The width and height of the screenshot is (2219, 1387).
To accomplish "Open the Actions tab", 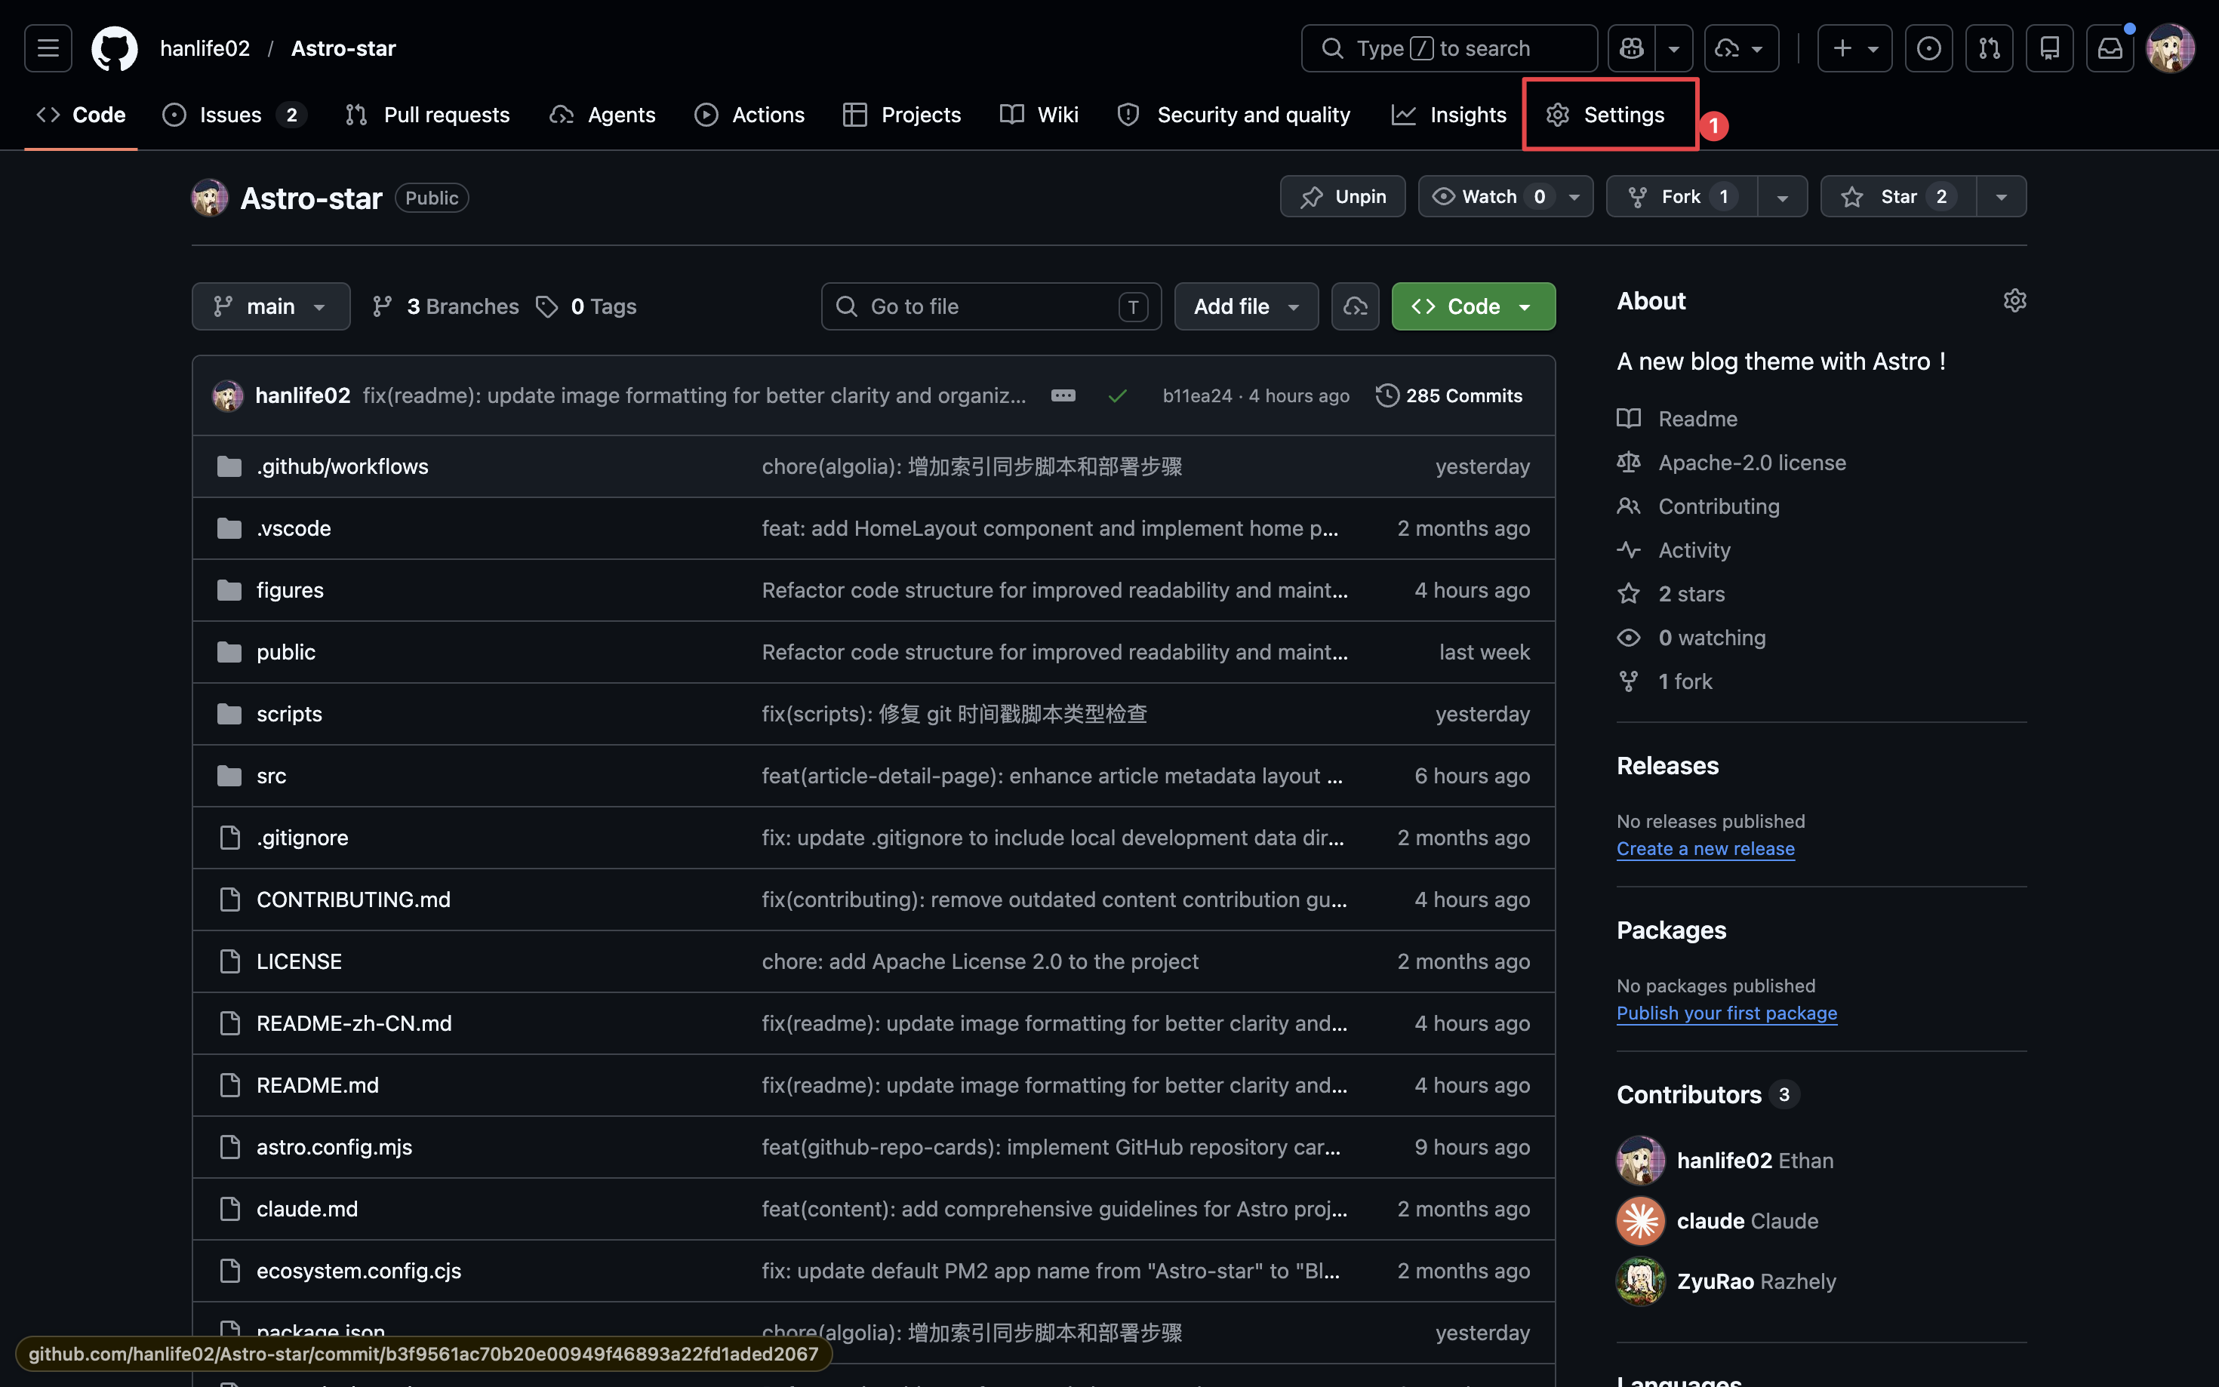I will (x=749, y=115).
